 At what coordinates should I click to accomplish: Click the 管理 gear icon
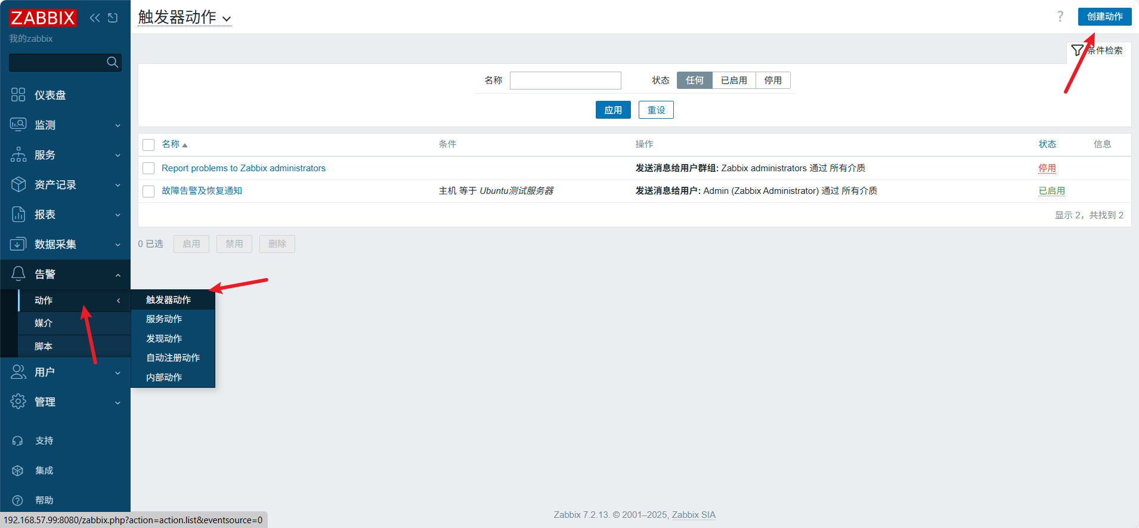pos(18,402)
